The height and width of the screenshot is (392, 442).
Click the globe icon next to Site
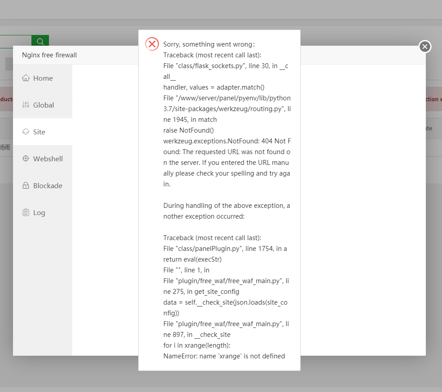[x=26, y=132]
